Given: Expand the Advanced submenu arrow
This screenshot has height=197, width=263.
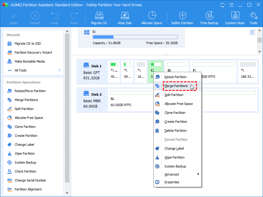Looking at the screenshot, I should point(198,174).
